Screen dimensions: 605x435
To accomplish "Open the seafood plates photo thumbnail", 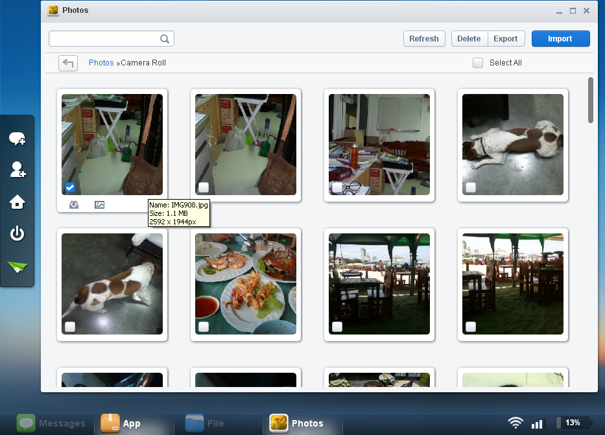I will point(245,284).
